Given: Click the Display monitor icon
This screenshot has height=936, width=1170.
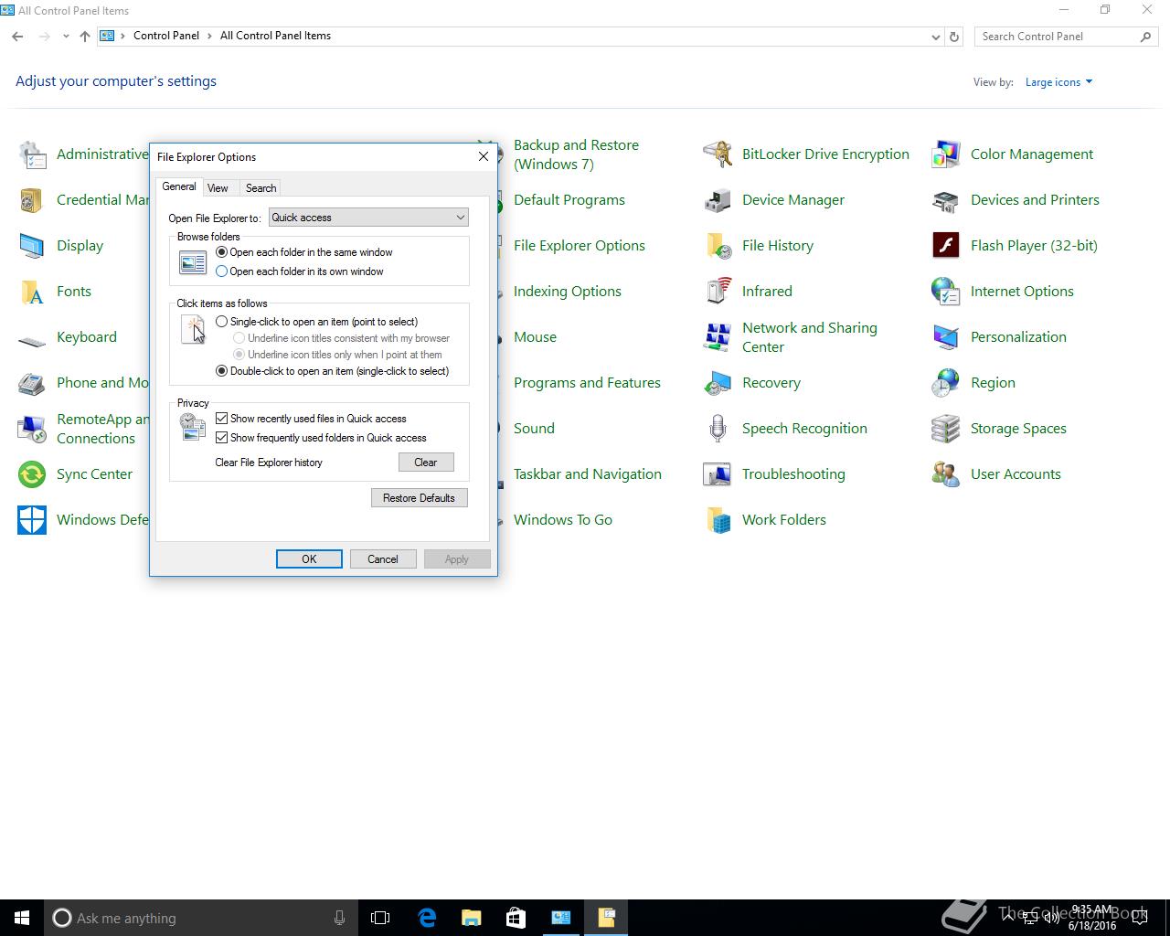Looking at the screenshot, I should (32, 246).
